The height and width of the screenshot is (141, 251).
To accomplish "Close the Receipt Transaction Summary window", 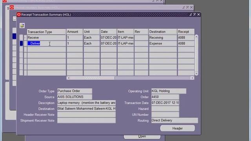I will (198, 14).
